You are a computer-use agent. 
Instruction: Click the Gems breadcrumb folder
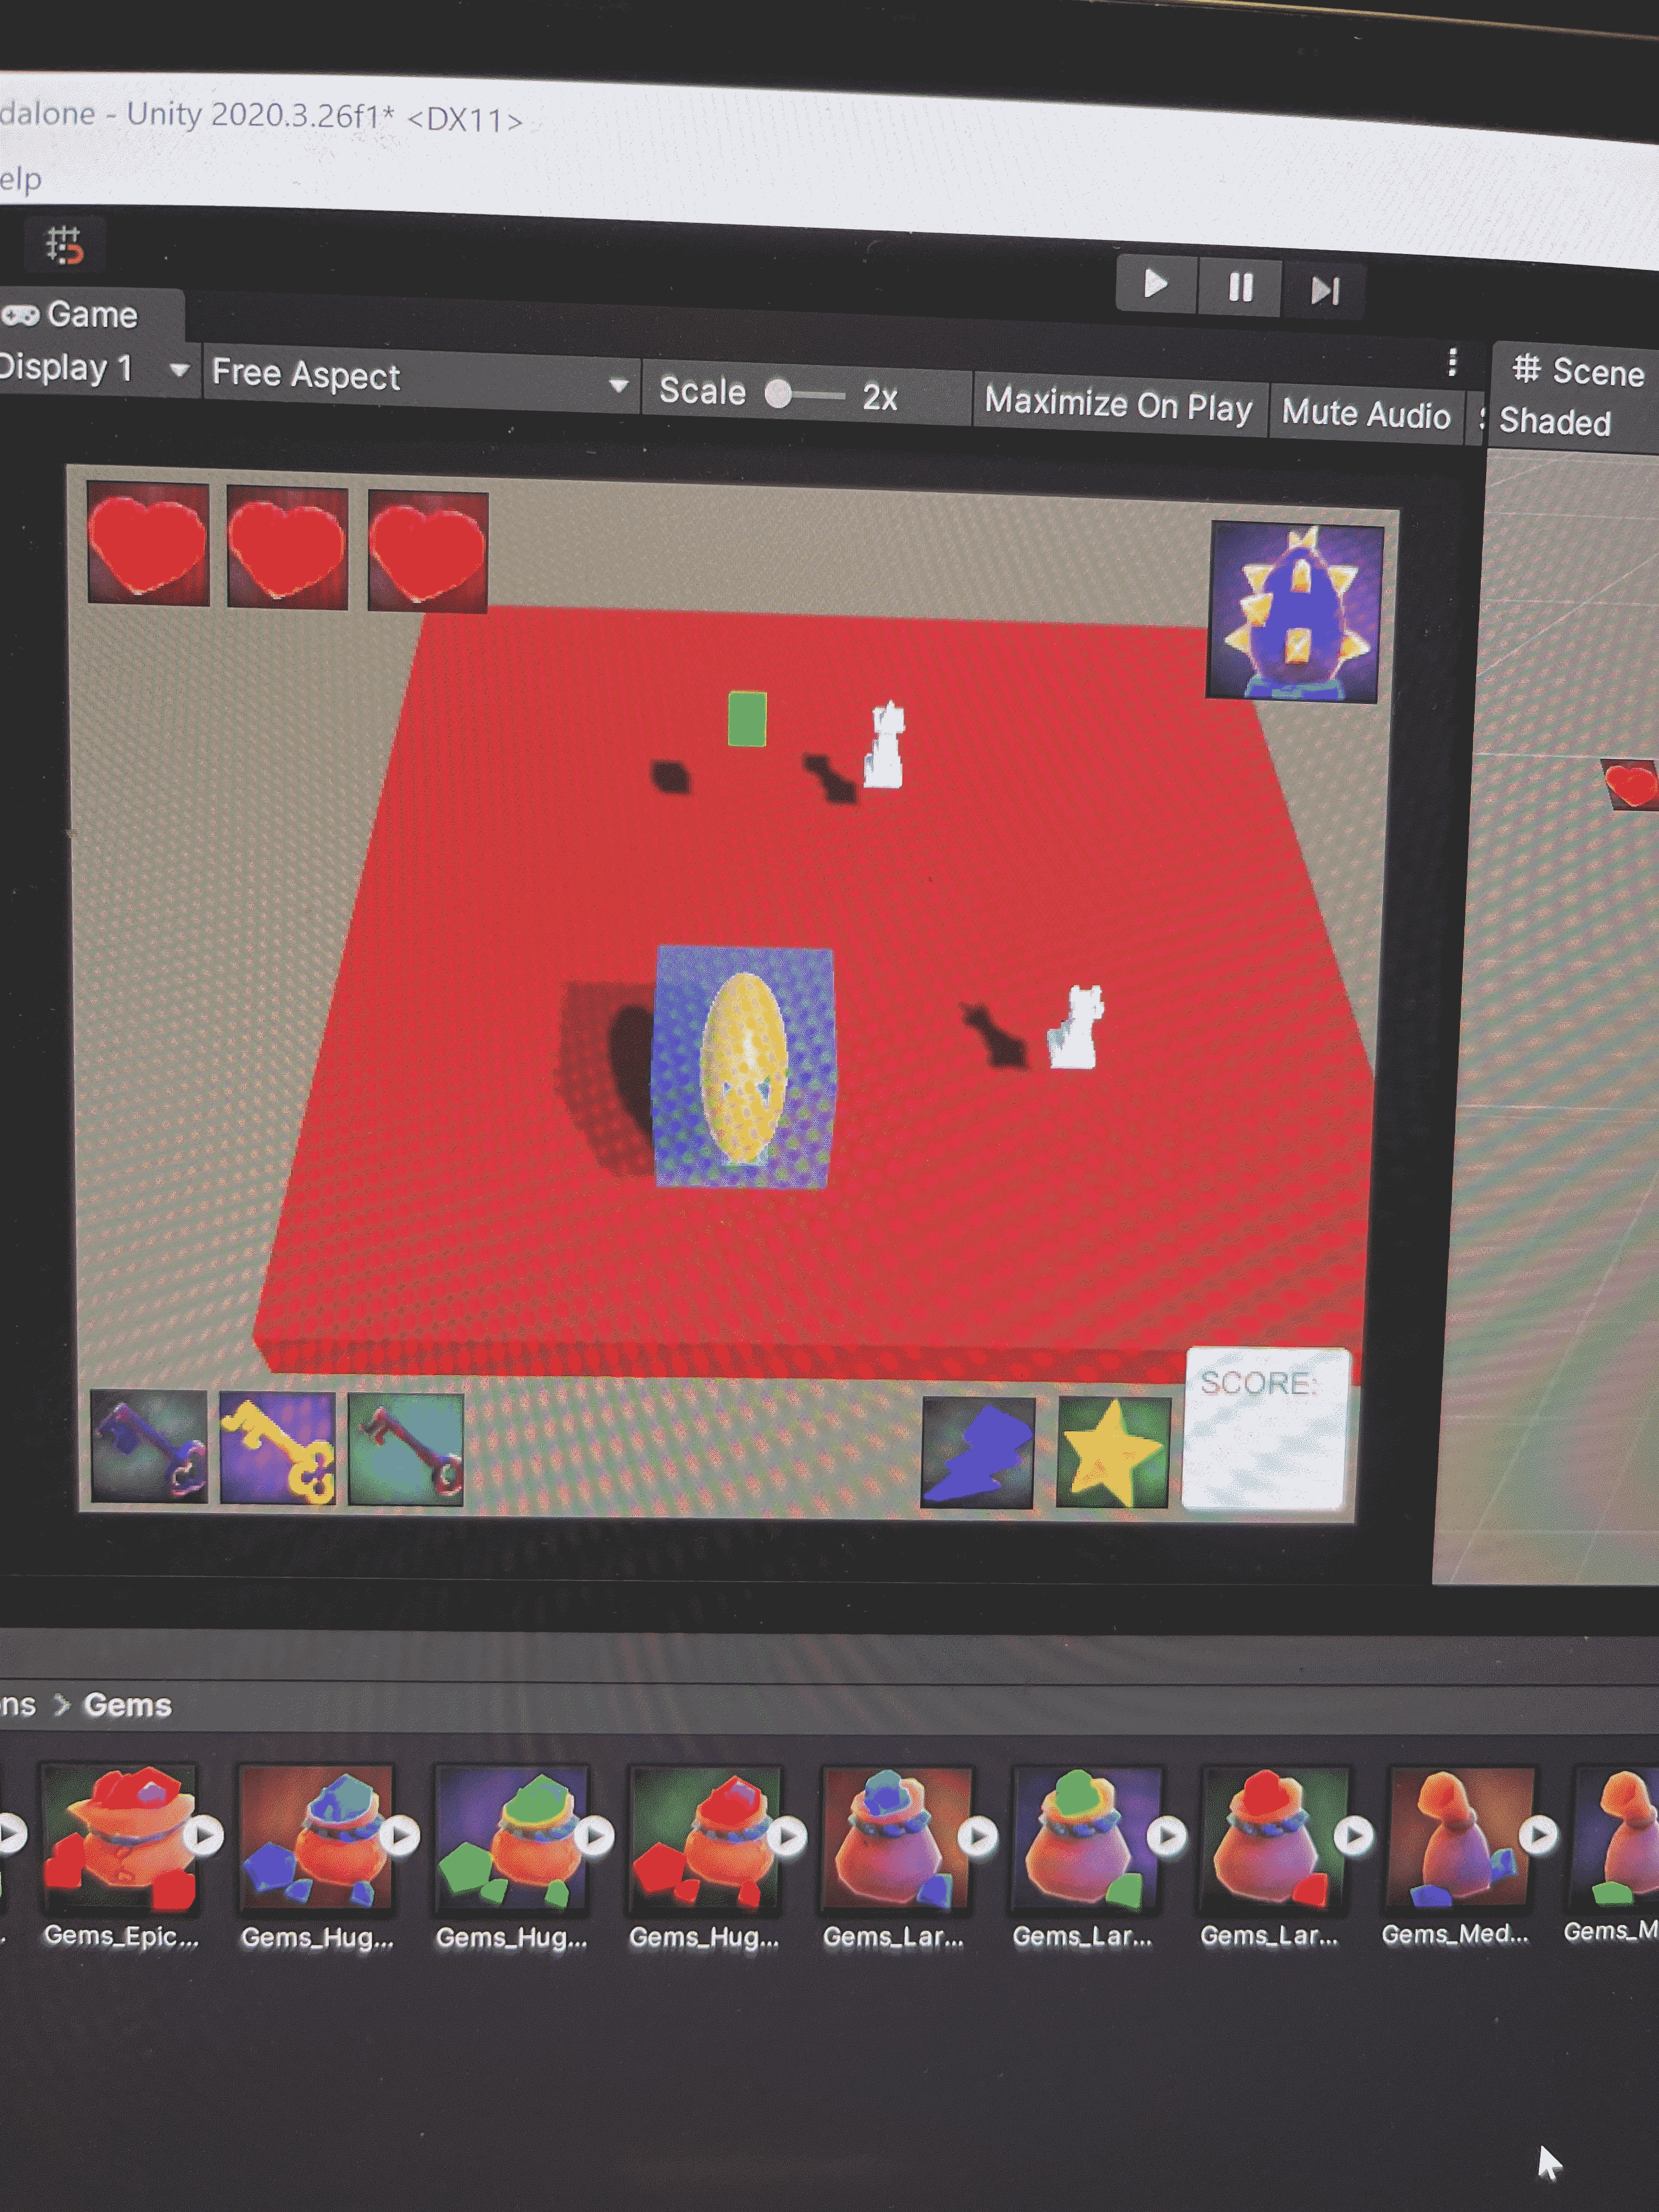coord(127,1705)
